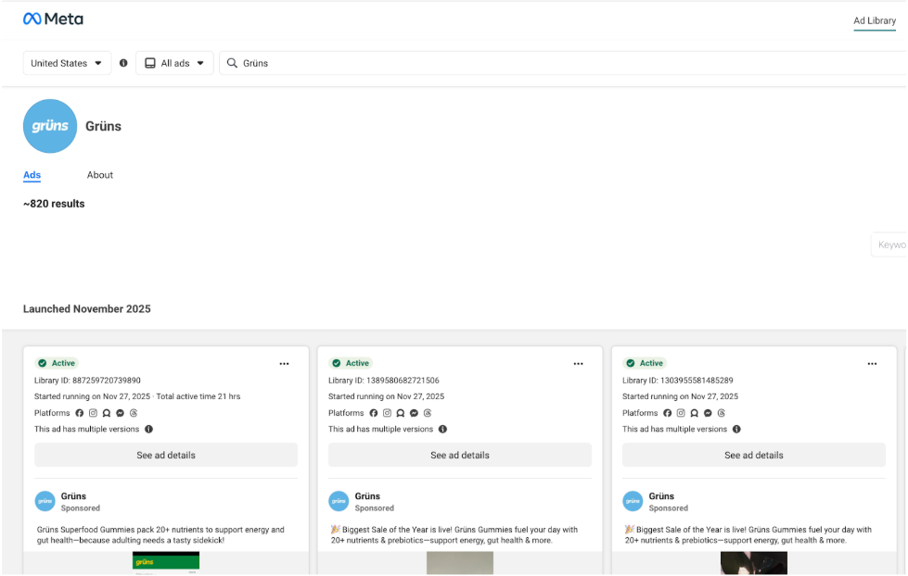This screenshot has height=576, width=908.
Task: Click the first ad's green creative thumbnail
Action: (x=166, y=563)
